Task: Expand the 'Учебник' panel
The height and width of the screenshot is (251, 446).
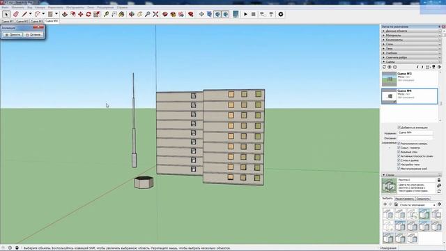Action: pos(411,53)
